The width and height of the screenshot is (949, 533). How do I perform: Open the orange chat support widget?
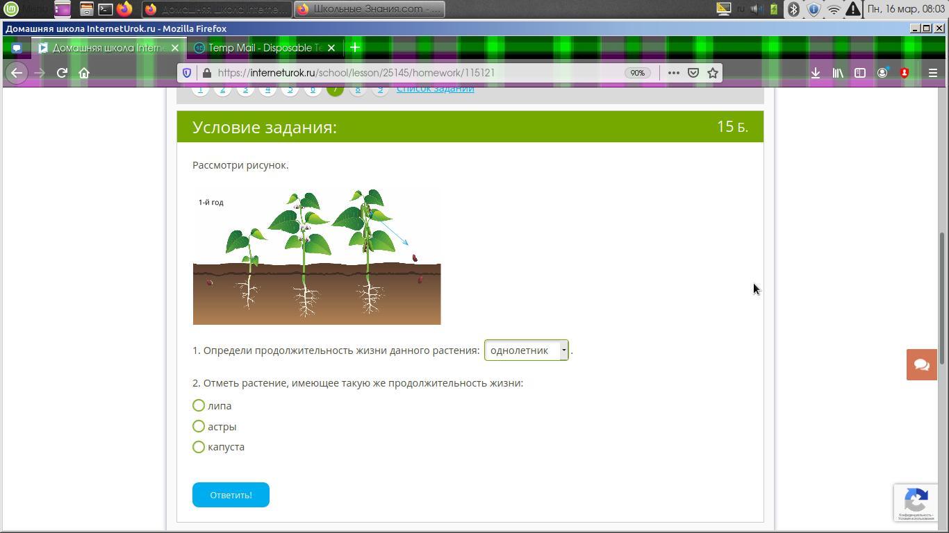point(922,365)
